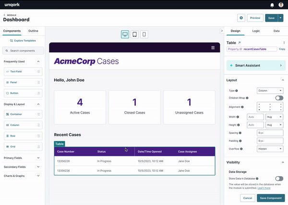The width and height of the screenshot is (288, 205).
Task: Collapse the Frequently Used section
Action: tap(38, 62)
